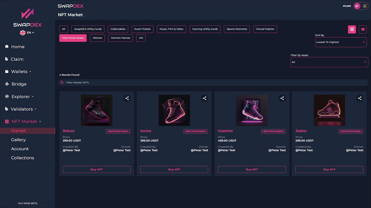Open the Filter By Asset dropdown
Screen dimensions: 371x208
coord(329,62)
